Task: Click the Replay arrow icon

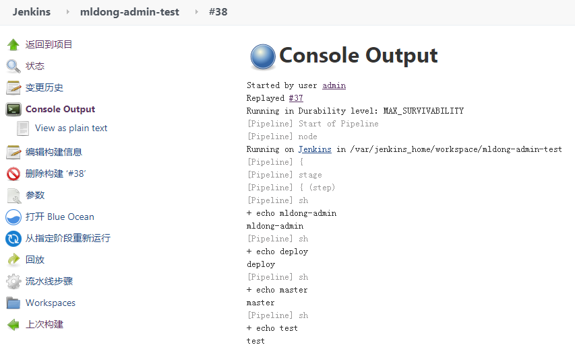Action: pyautogui.click(x=13, y=260)
